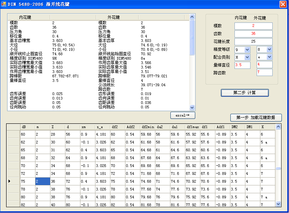
Task: Click the 花键长度 input field showing 25
Action: click(x=254, y=42)
